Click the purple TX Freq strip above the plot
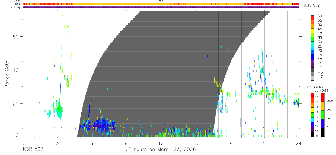Viewport: 336px width, 155px height. coord(161,7)
